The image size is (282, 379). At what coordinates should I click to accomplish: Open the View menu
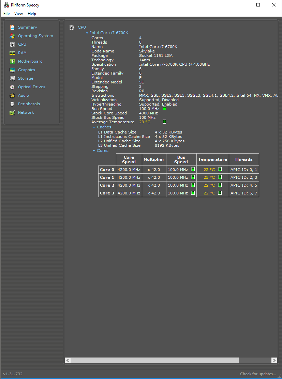click(18, 14)
